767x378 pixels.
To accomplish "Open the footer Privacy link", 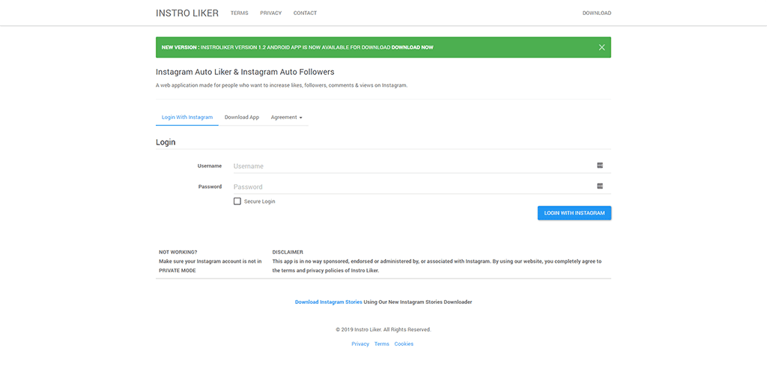I will 360,344.
